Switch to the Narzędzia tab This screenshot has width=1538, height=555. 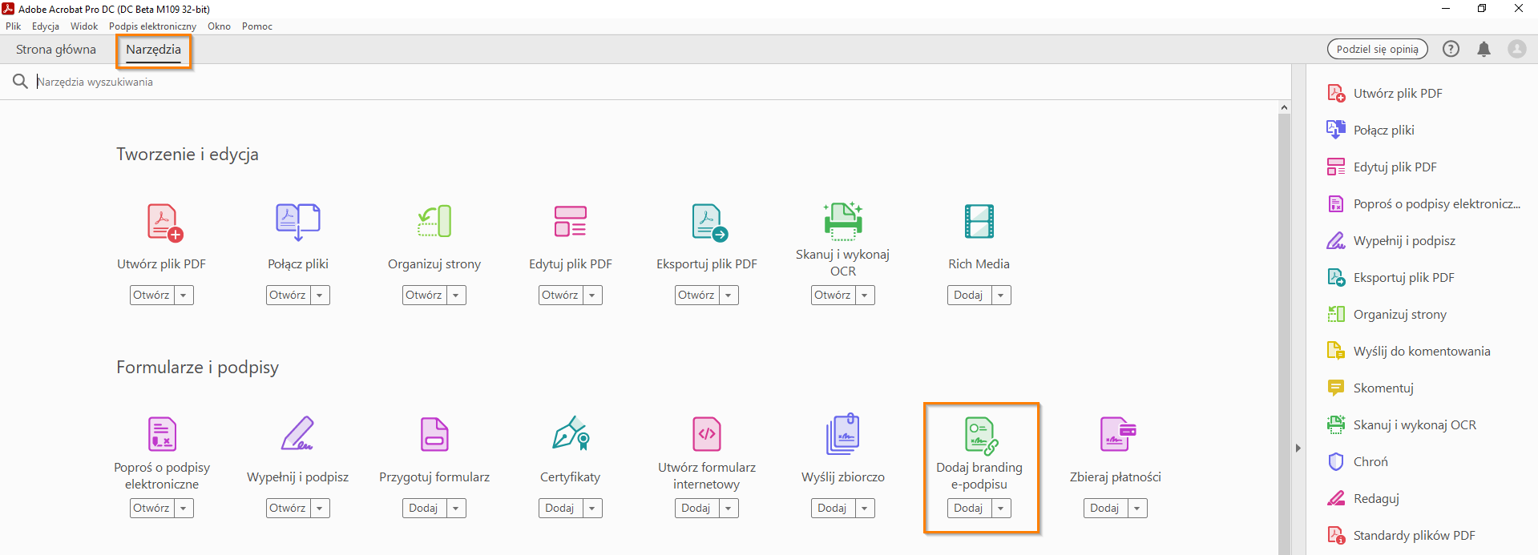point(153,50)
